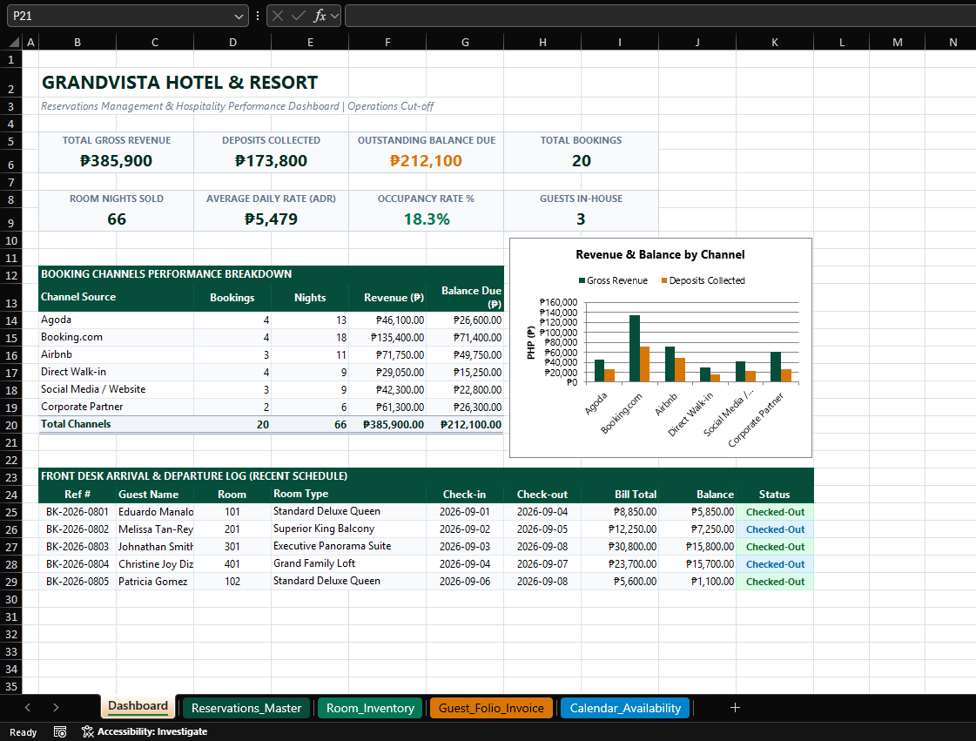Open the Insert Function fx button

[x=320, y=16]
